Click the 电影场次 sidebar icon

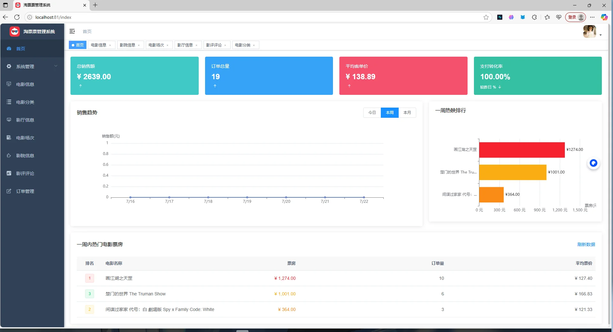[9, 138]
